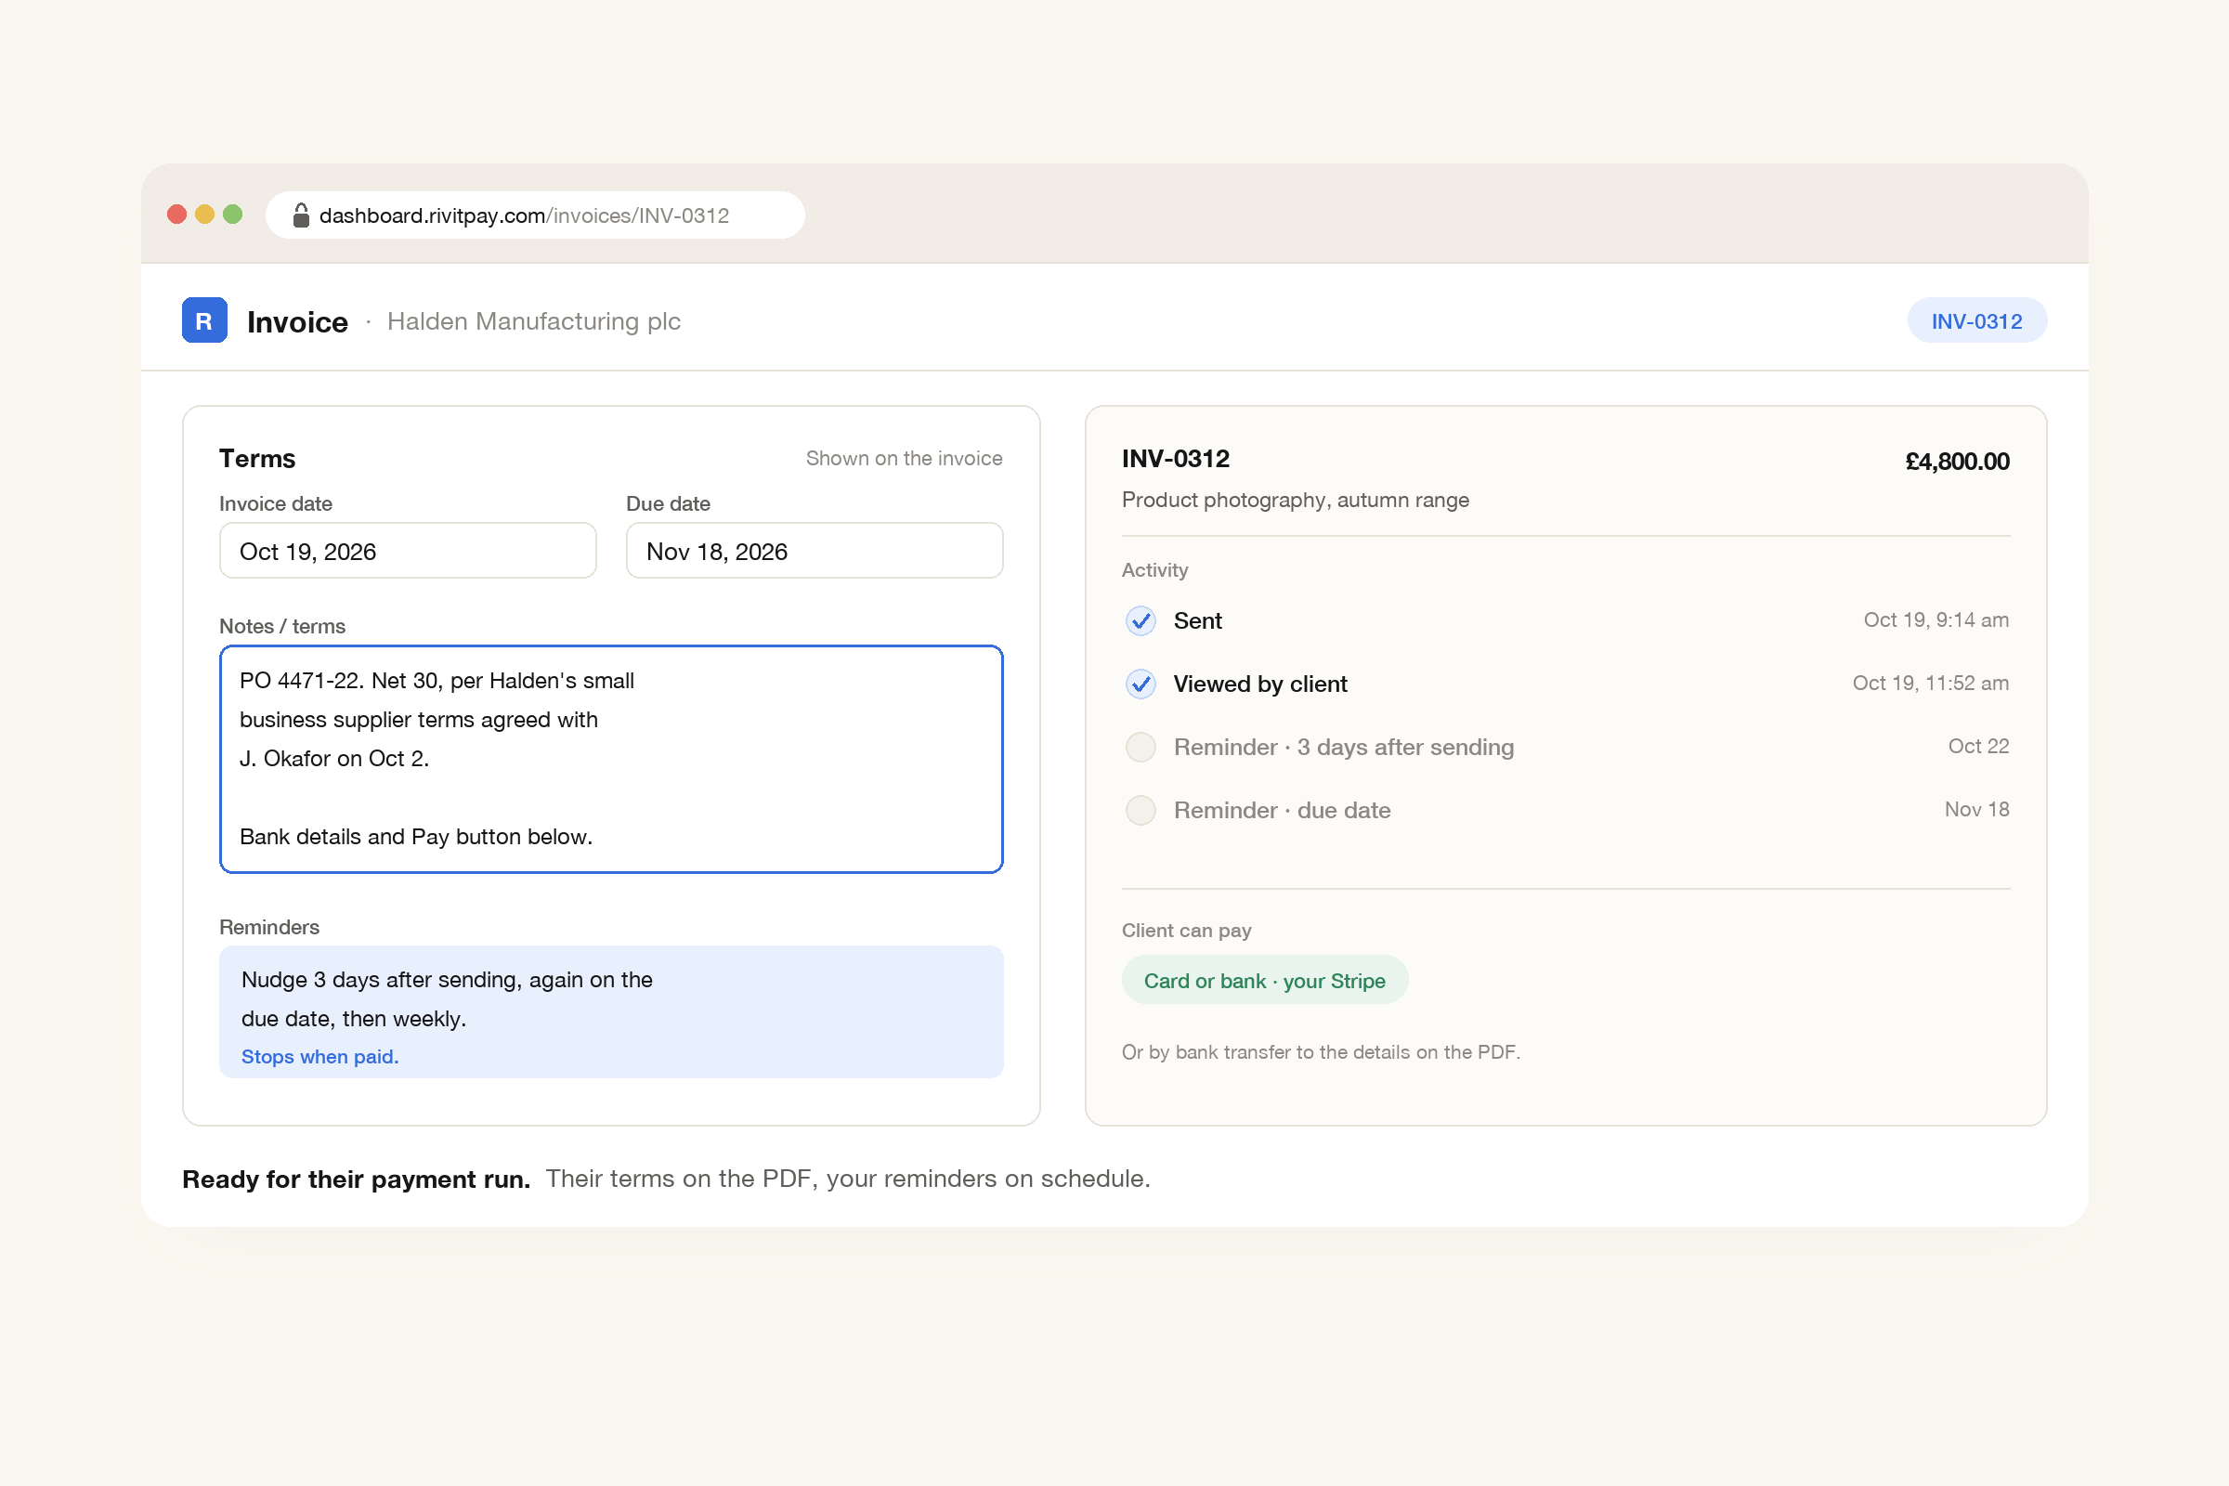Click the Halden Manufacturing plc client name
Screen dimensions: 2229x1486
(533, 321)
